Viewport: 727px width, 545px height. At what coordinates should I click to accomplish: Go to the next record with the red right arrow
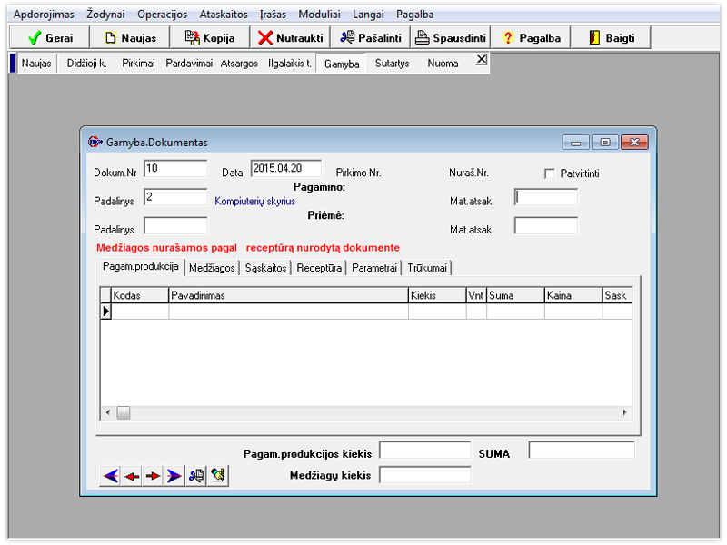coord(153,476)
